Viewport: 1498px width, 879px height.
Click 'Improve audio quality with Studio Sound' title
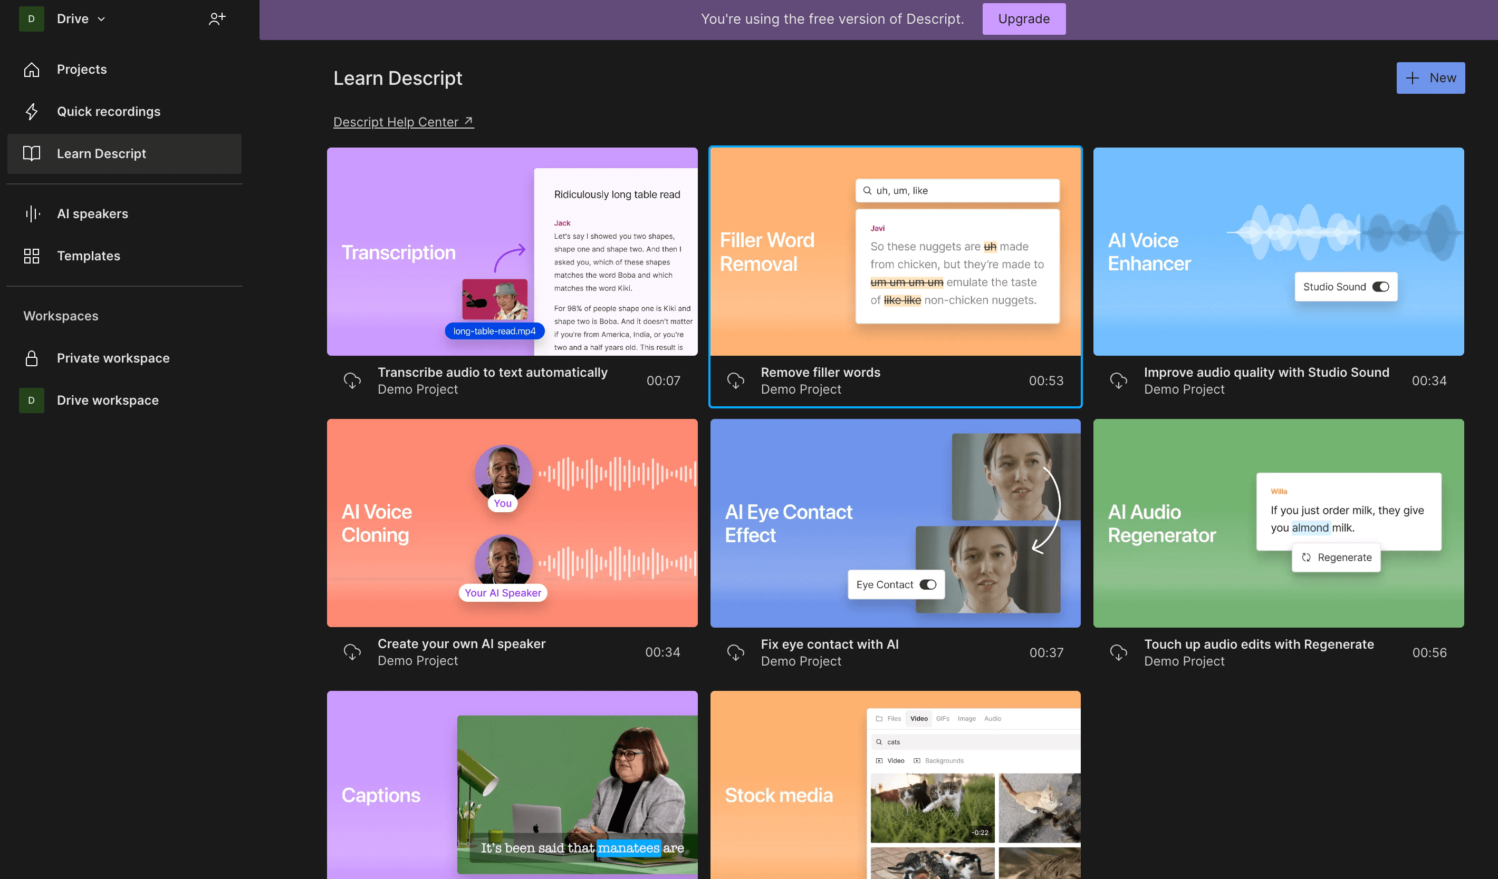click(x=1266, y=373)
